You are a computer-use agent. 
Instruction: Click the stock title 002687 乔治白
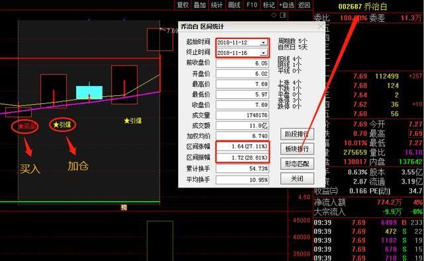(362, 6)
